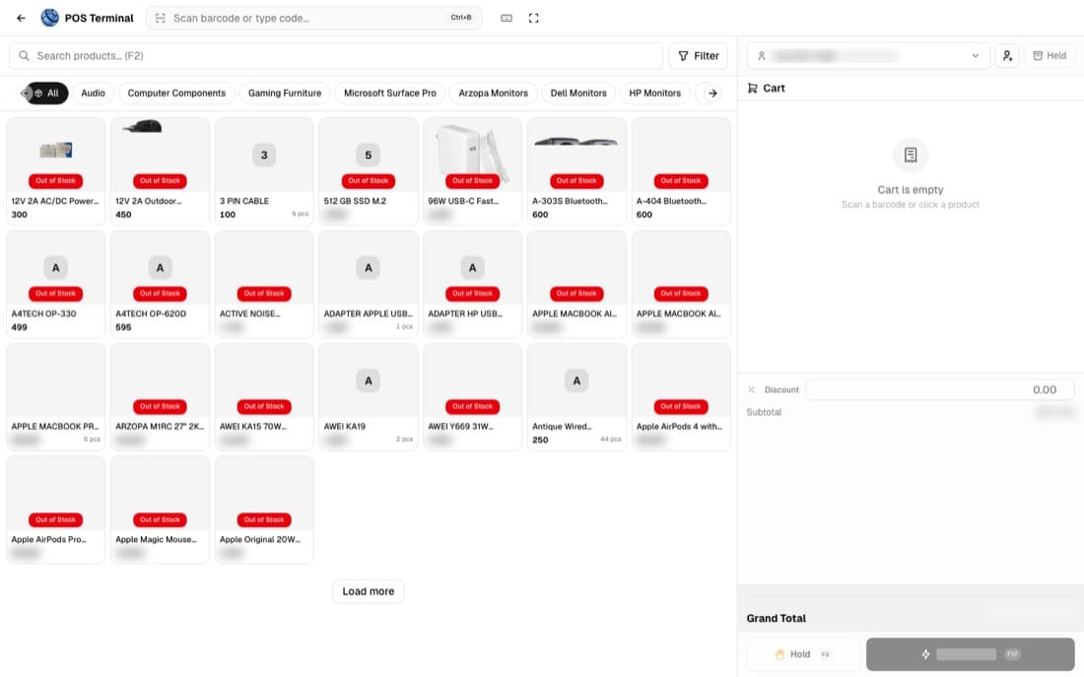1084x677 pixels.
Task: Add ADAPTER APPLE USB to cart
Action: coord(369,284)
